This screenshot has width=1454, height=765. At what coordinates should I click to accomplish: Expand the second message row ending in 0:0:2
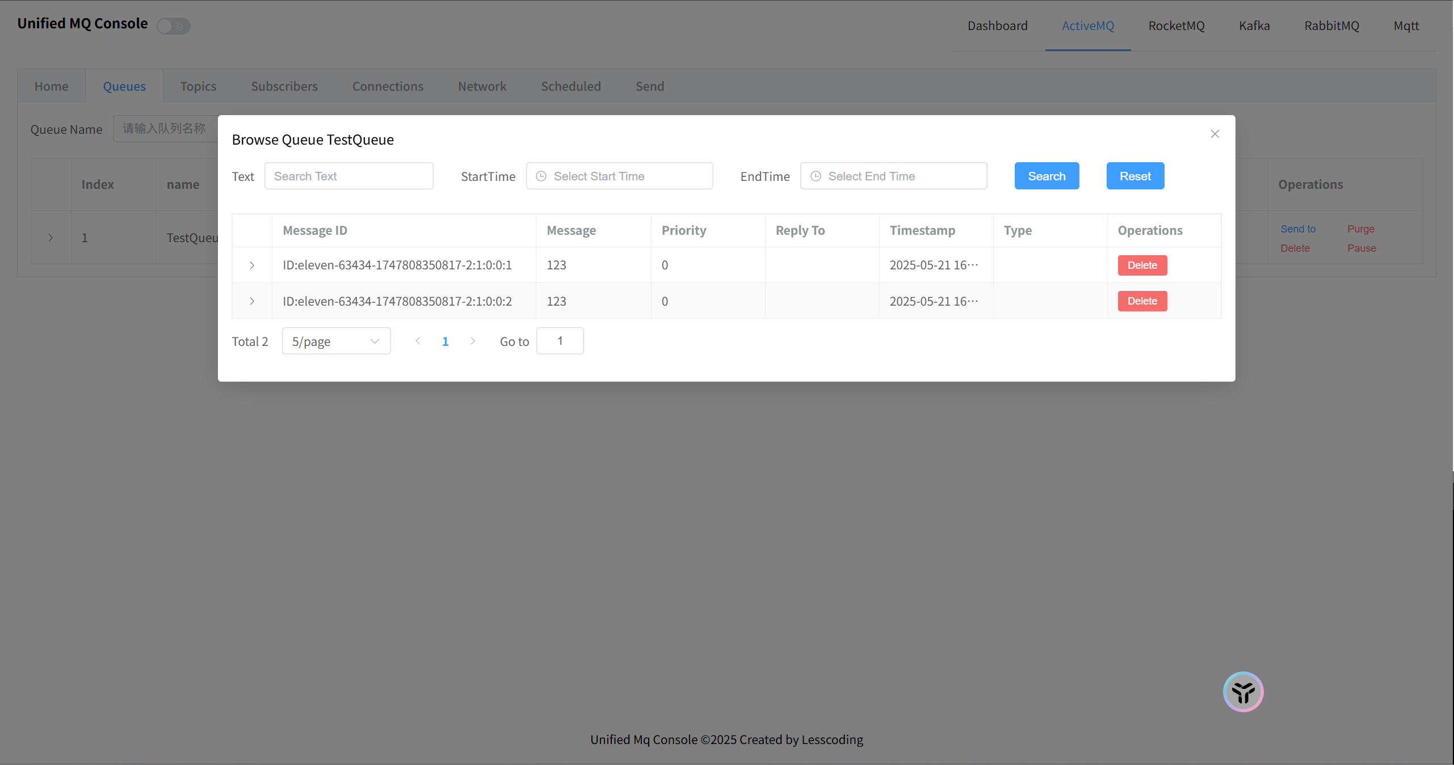tap(252, 301)
